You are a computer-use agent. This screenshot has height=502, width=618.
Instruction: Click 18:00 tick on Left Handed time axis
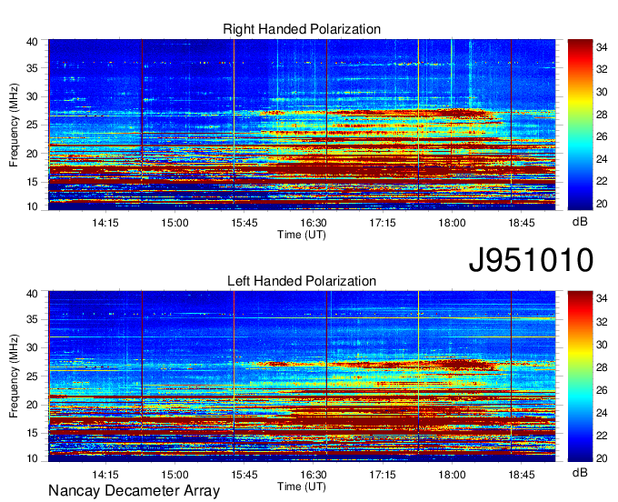click(x=452, y=475)
